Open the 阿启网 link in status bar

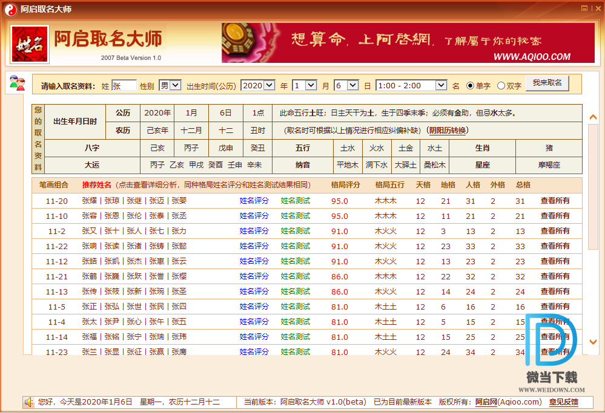pos(486,402)
